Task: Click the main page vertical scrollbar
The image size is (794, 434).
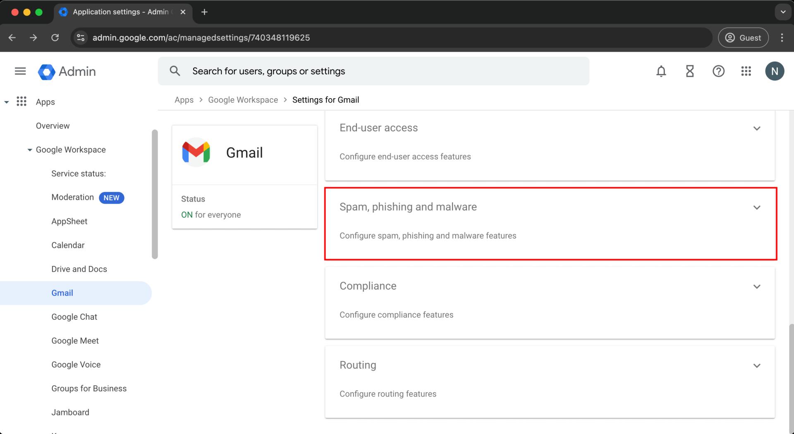Action: coord(791,378)
